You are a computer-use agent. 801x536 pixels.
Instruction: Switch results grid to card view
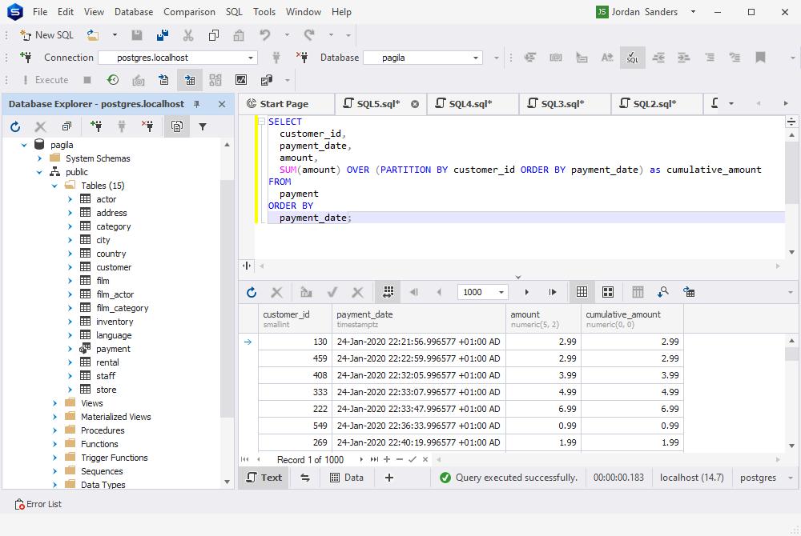[607, 292]
